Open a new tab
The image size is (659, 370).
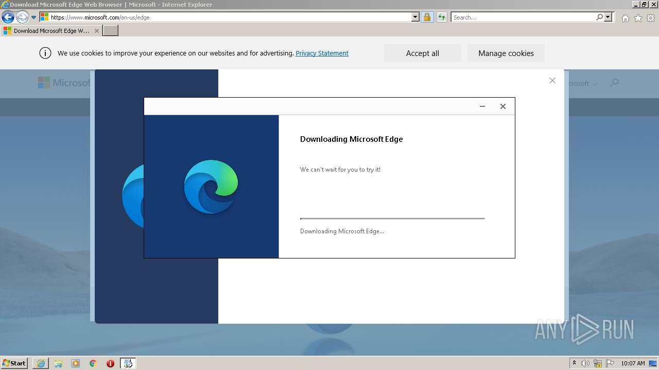pyautogui.click(x=111, y=31)
